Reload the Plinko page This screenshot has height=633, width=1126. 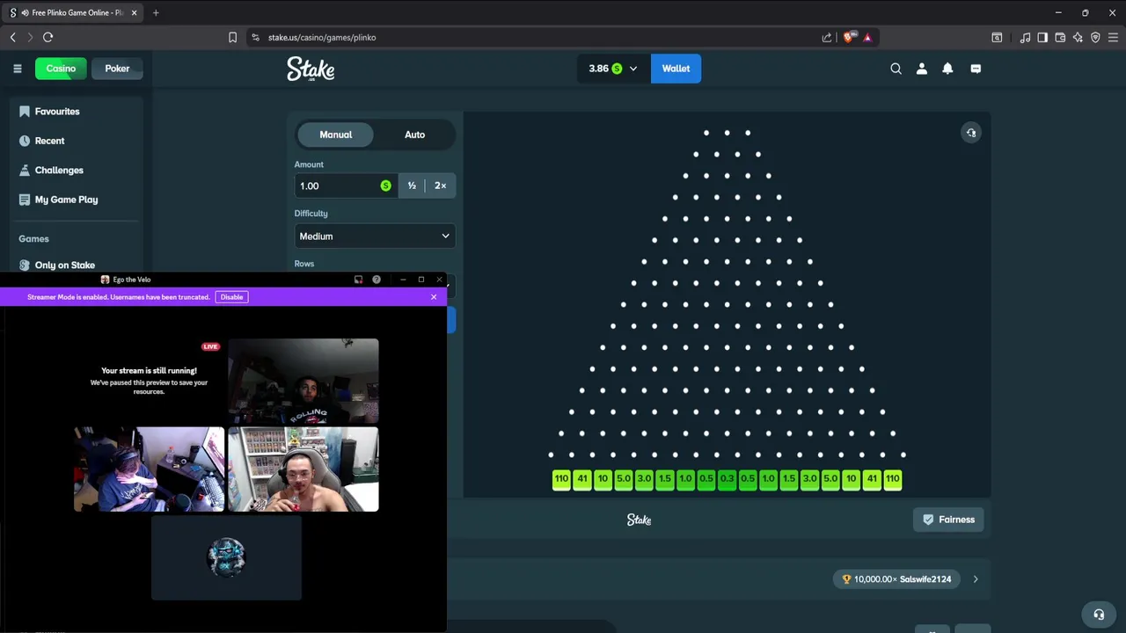tap(48, 37)
